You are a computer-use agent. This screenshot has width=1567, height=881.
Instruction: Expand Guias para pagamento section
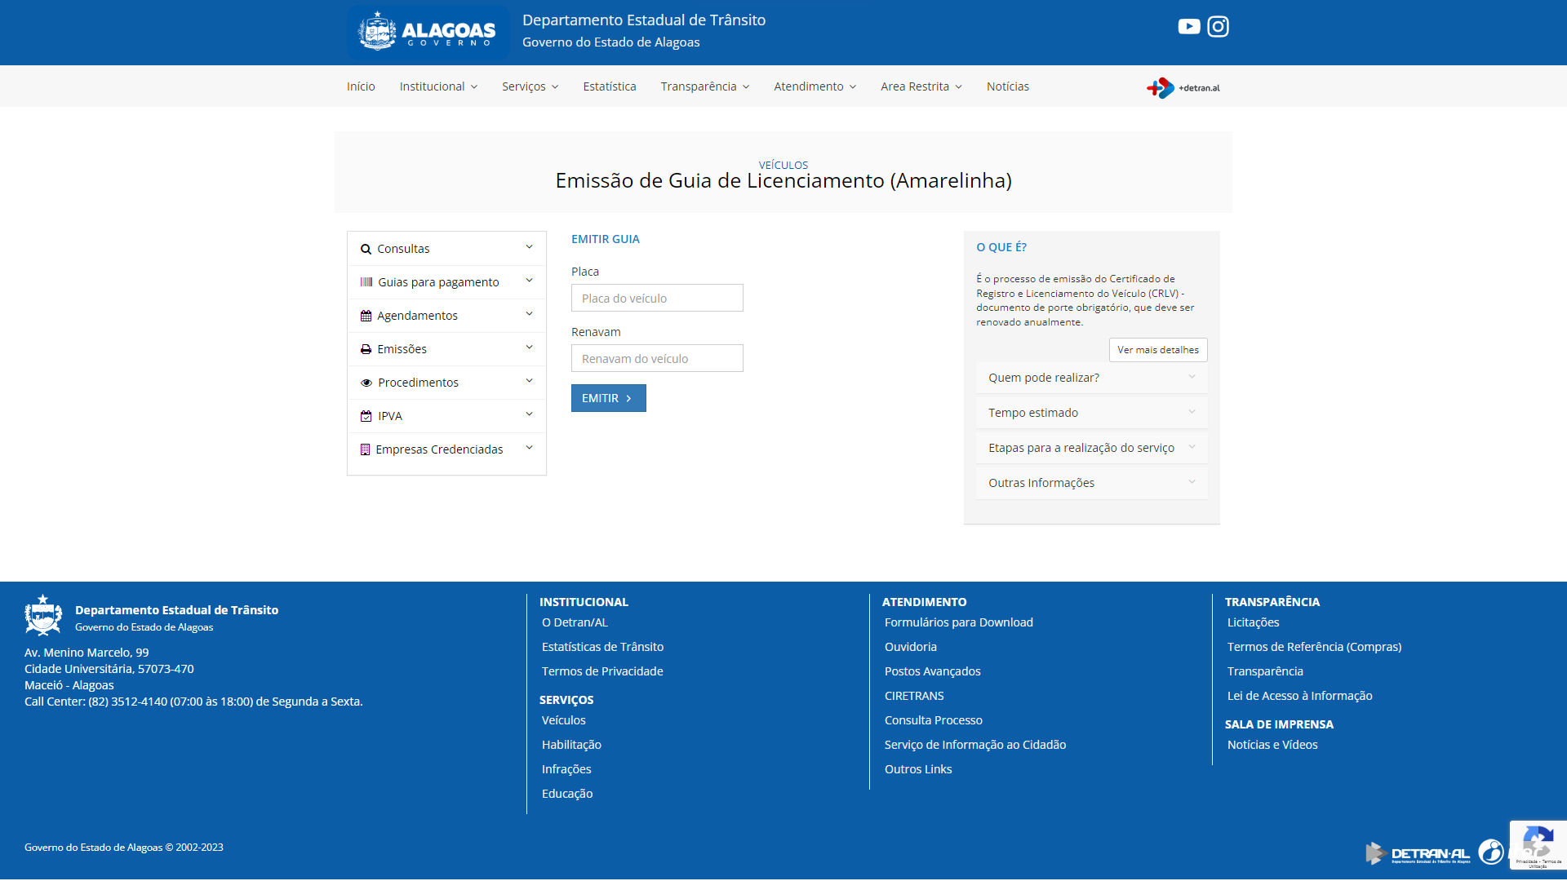tap(446, 282)
